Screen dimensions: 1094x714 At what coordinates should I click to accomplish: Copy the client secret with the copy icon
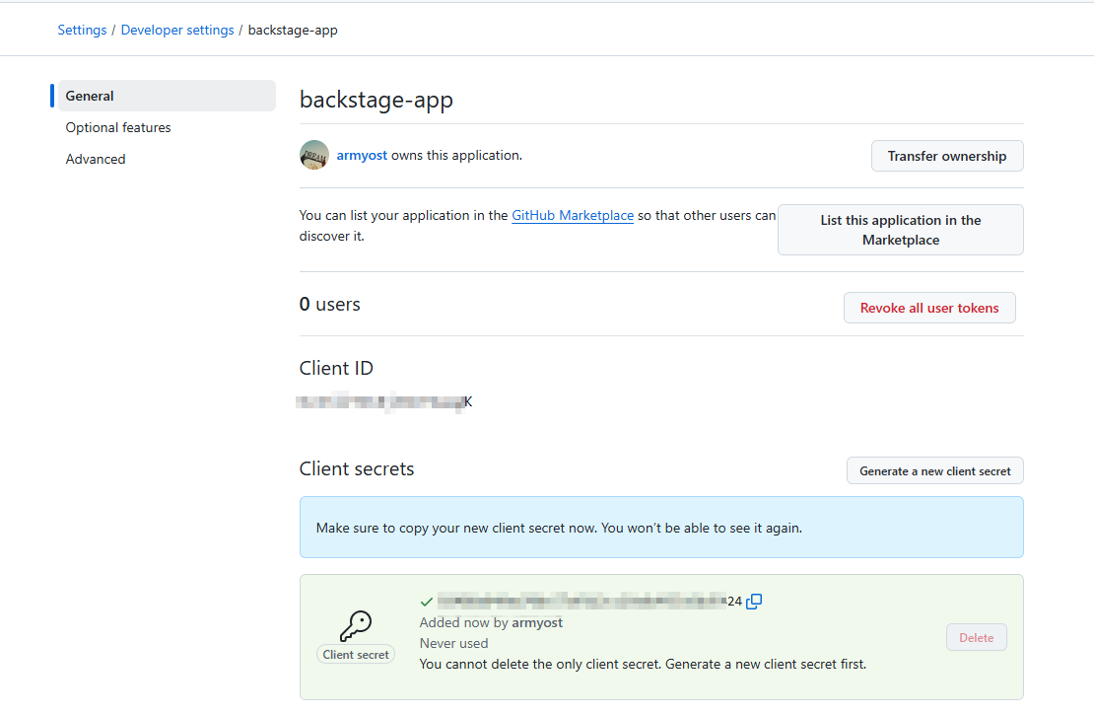point(754,601)
